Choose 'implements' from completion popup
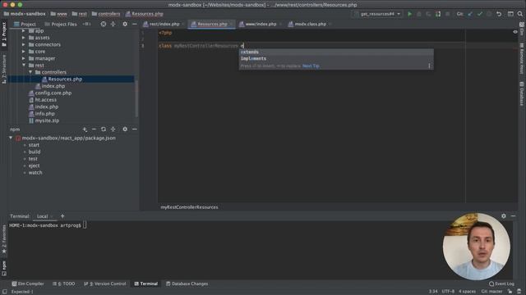 336,58
